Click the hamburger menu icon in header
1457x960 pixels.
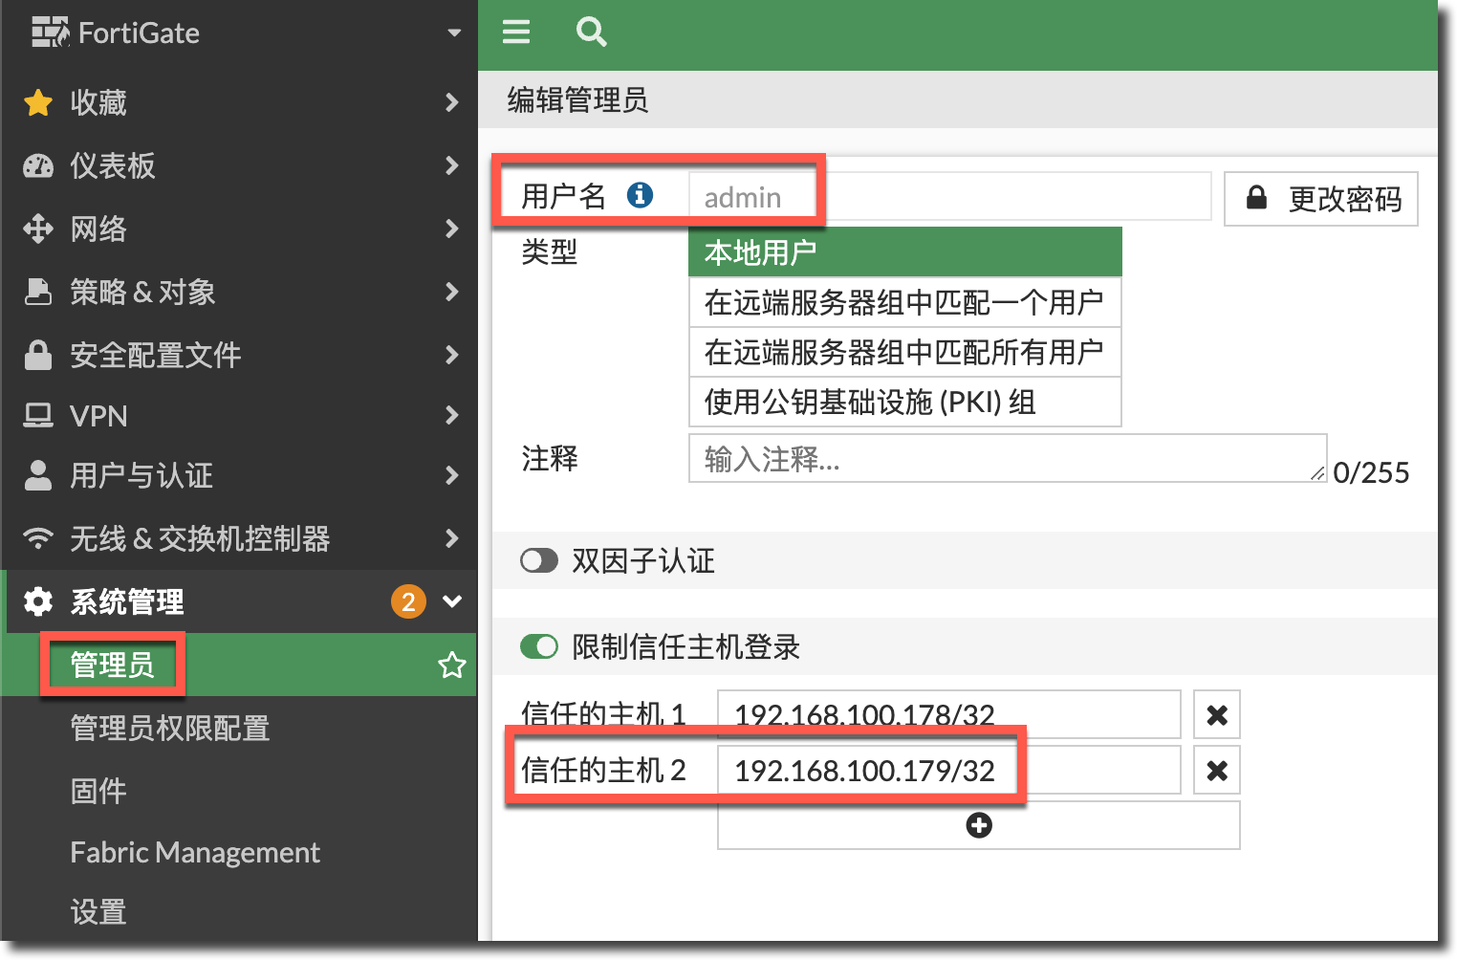pyautogui.click(x=516, y=33)
